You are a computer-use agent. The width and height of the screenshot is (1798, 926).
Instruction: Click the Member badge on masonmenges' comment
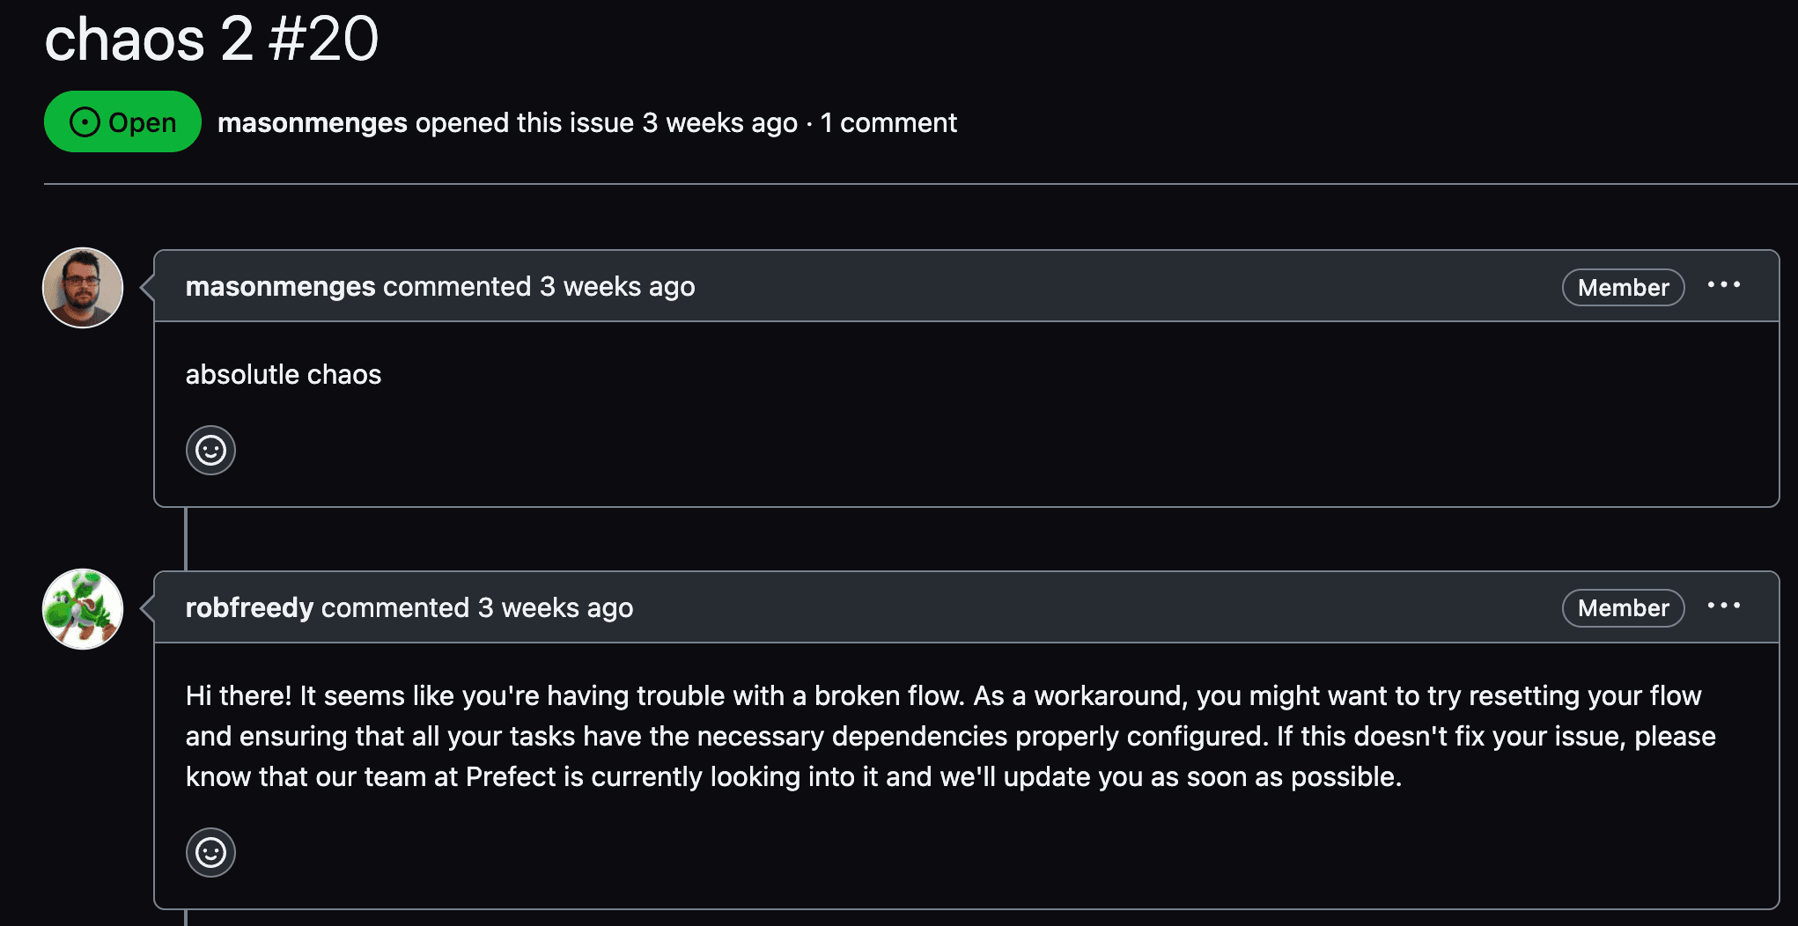1623,288
